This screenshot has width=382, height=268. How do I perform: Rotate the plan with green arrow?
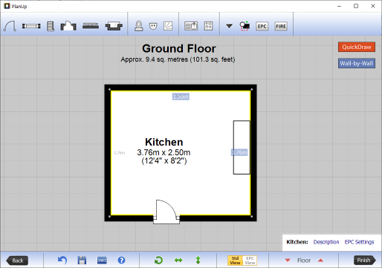(x=158, y=261)
